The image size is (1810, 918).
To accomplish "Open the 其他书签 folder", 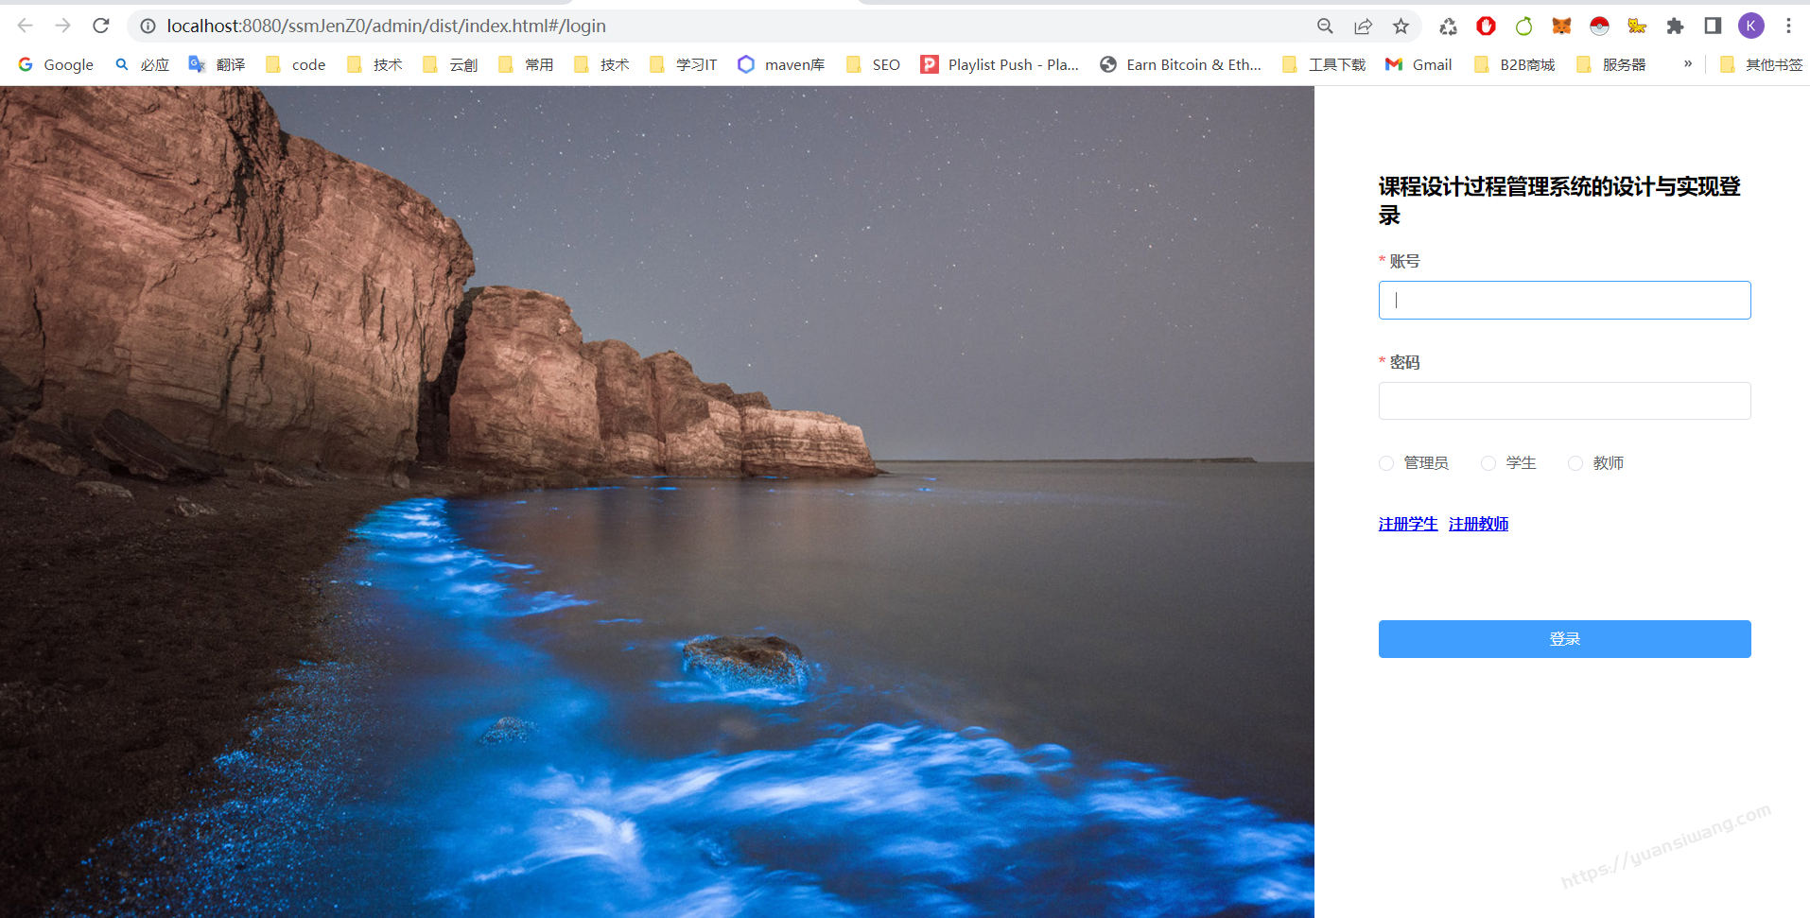I will click(1761, 64).
